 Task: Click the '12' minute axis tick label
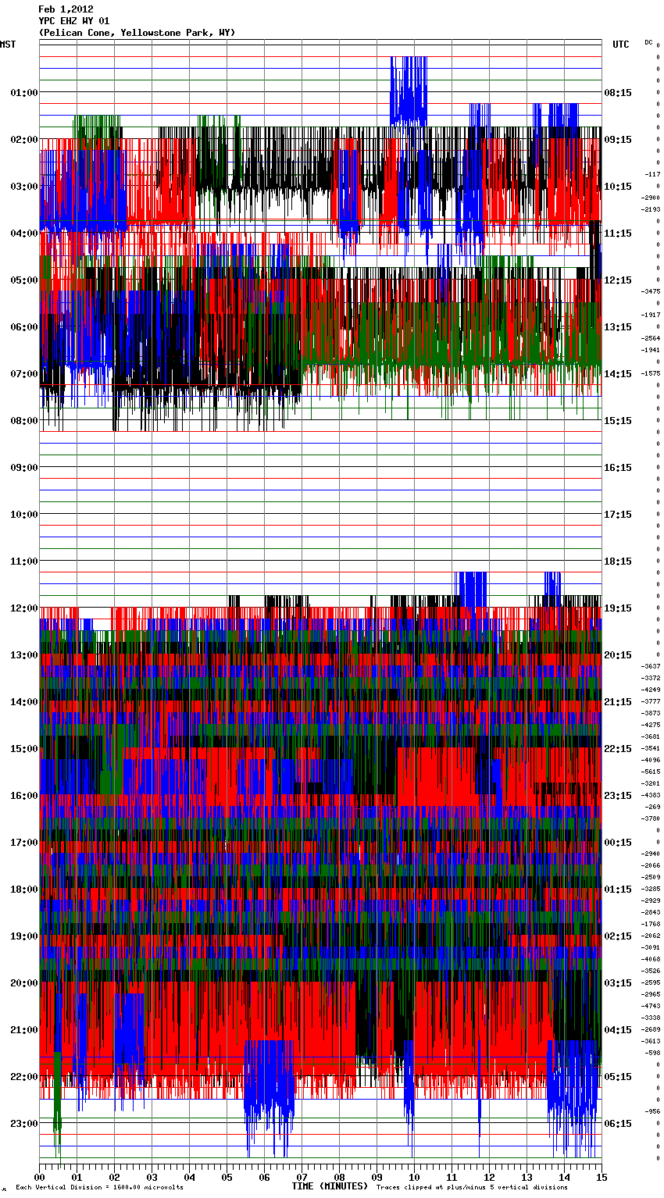(489, 1176)
